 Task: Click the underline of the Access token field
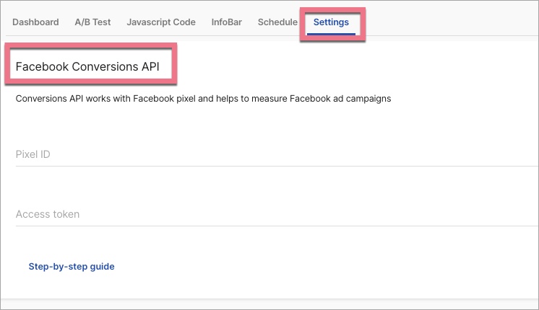(x=275, y=226)
